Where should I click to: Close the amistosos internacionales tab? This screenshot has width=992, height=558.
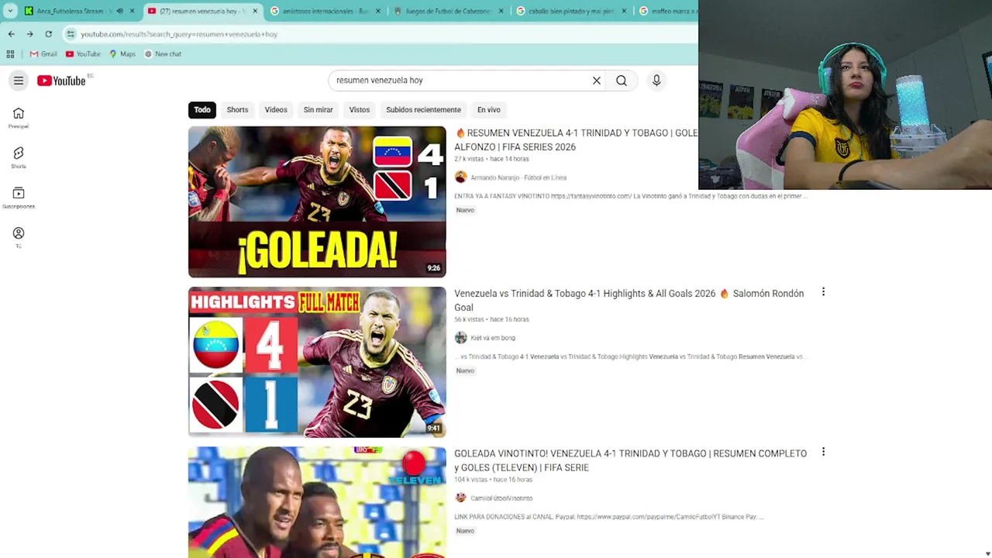point(378,11)
